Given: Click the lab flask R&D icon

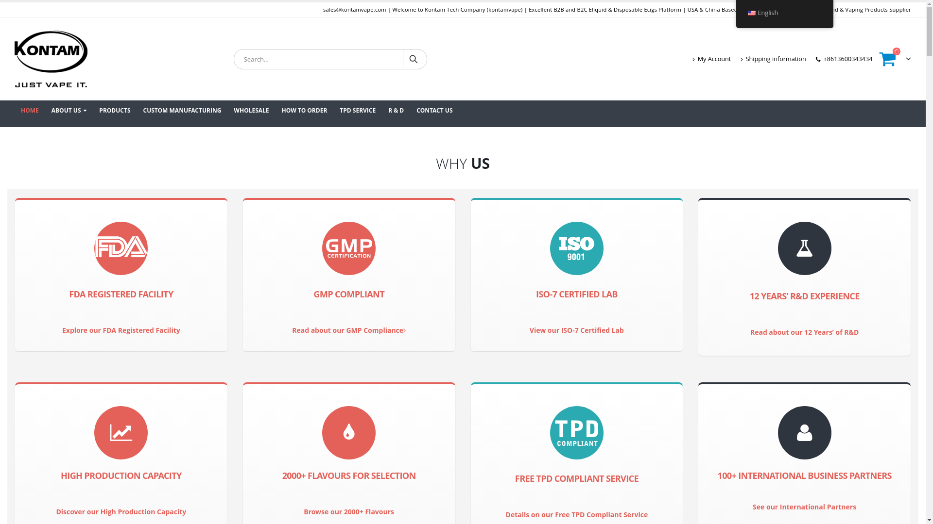Looking at the screenshot, I should tap(805, 248).
